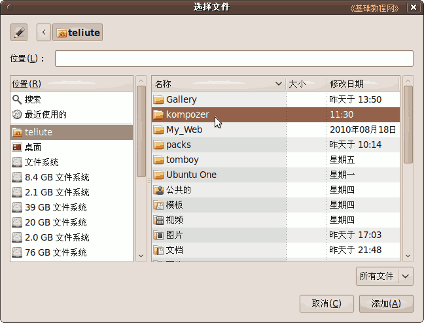Open the 8.4 GB 文件系统 volume
This screenshot has height=323, width=424.
pyautogui.click(x=72, y=177)
